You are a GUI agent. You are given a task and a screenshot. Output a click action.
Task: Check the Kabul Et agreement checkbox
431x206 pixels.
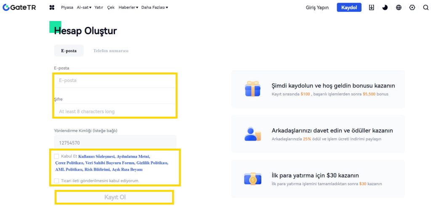click(x=56, y=156)
